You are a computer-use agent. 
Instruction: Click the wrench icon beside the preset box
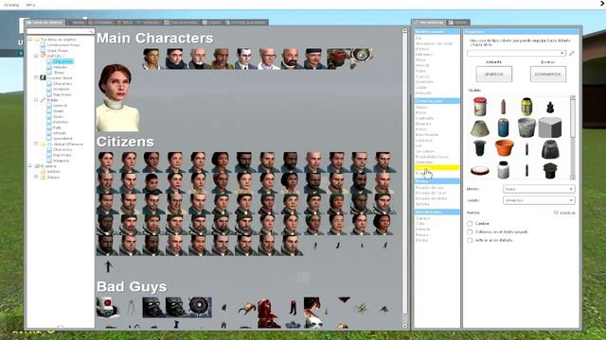[572, 53]
